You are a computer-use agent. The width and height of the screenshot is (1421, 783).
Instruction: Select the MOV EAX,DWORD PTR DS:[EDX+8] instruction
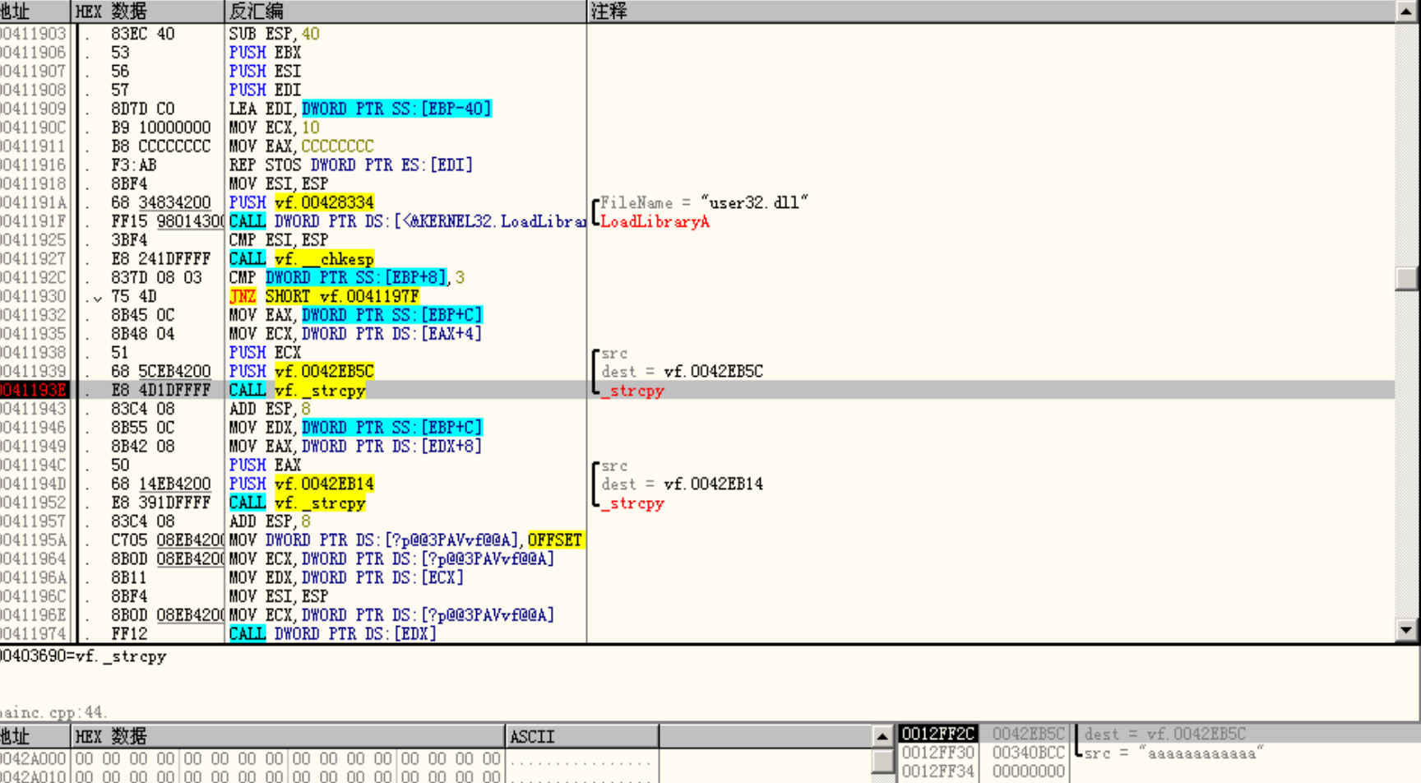355,447
